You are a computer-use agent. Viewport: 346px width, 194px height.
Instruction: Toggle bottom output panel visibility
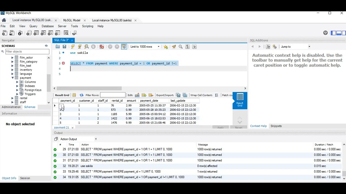click(339, 33)
